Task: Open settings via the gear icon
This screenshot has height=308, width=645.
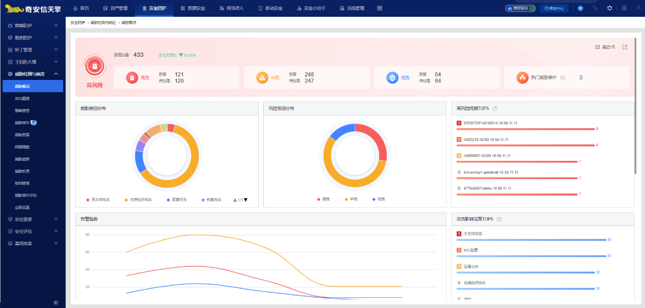Action: point(610,8)
